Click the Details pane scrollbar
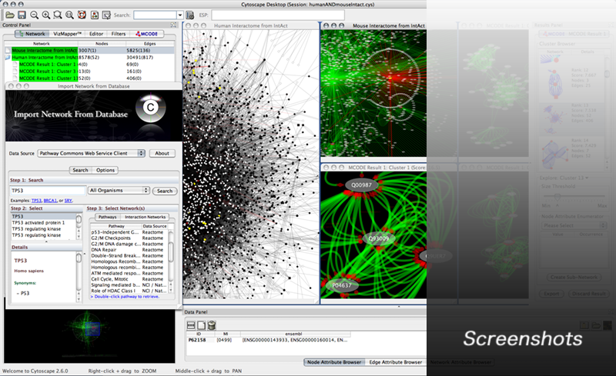The height and width of the screenshot is (376, 616). 79,277
